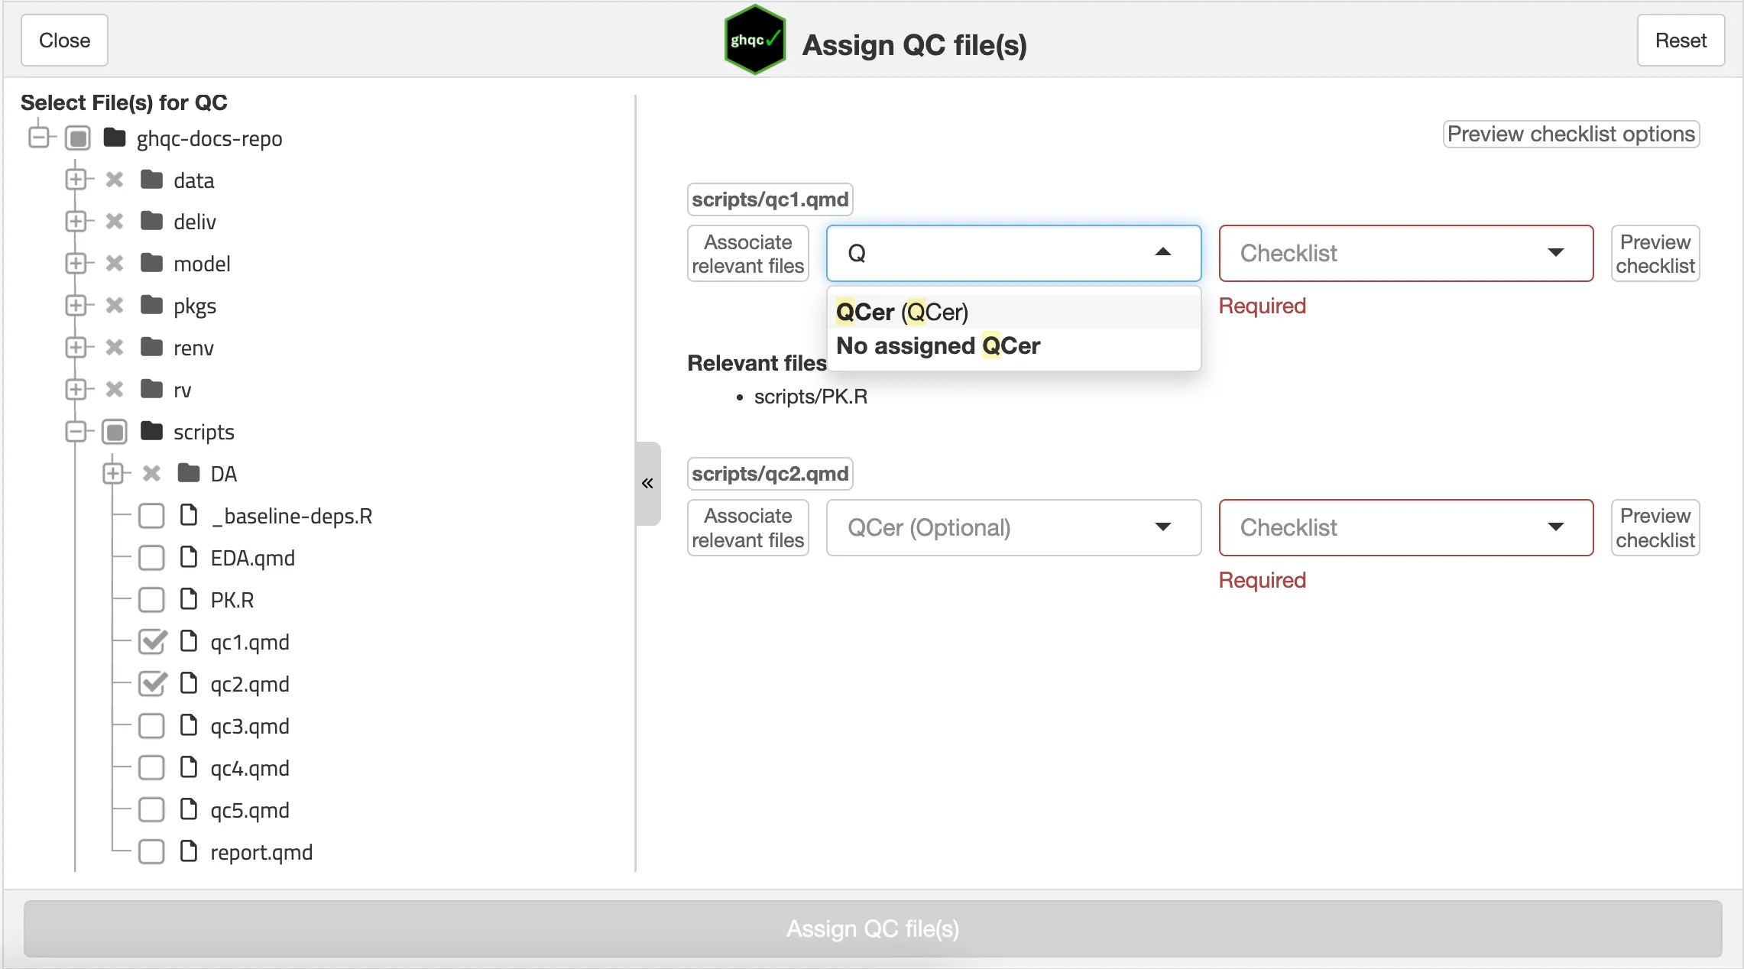Click the ghqc hexagon logo
Image resolution: width=1744 pixels, height=969 pixels.
pyautogui.click(x=754, y=40)
